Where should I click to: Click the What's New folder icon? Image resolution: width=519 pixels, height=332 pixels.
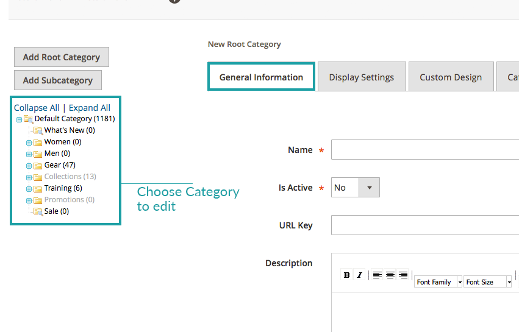coord(38,130)
